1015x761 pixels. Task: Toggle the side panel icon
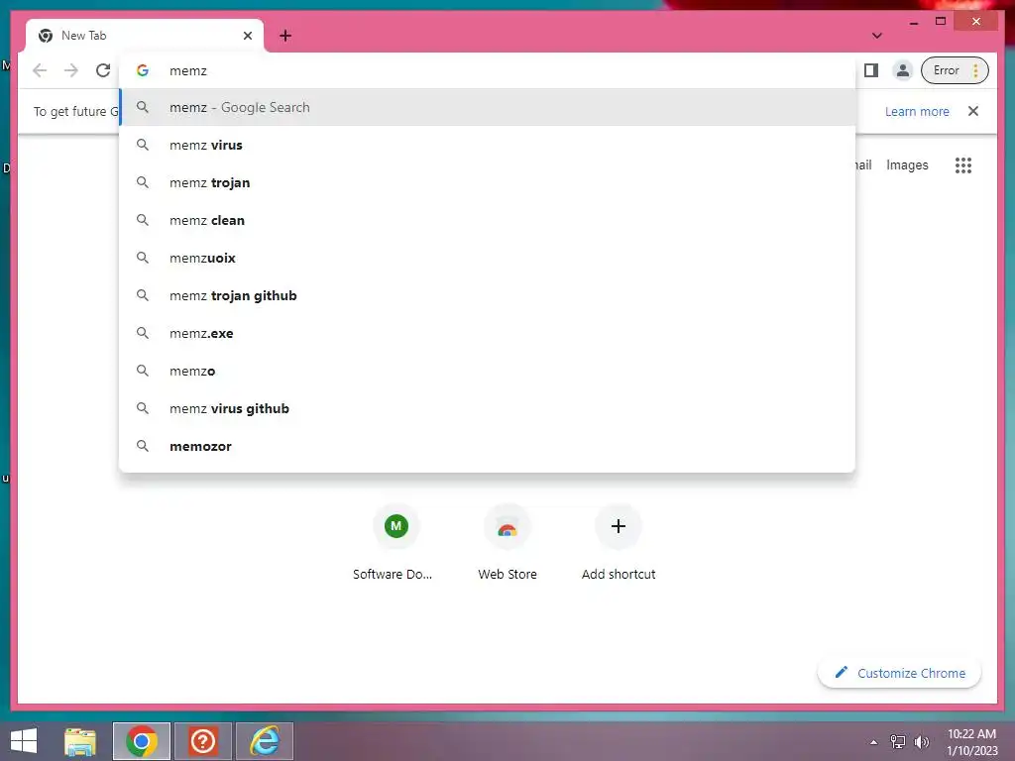pyautogui.click(x=871, y=70)
